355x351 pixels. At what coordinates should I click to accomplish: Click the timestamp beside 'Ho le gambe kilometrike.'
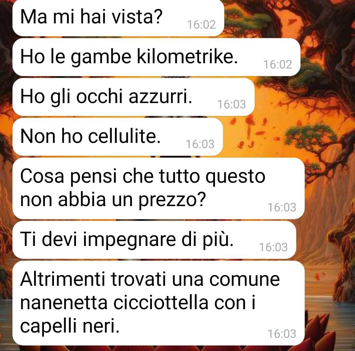point(278,65)
